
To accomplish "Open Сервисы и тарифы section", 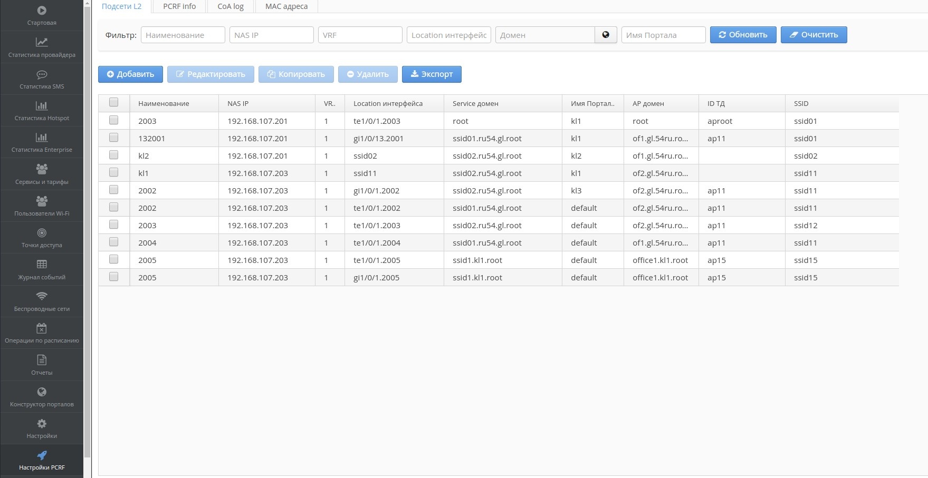I will pyautogui.click(x=42, y=174).
